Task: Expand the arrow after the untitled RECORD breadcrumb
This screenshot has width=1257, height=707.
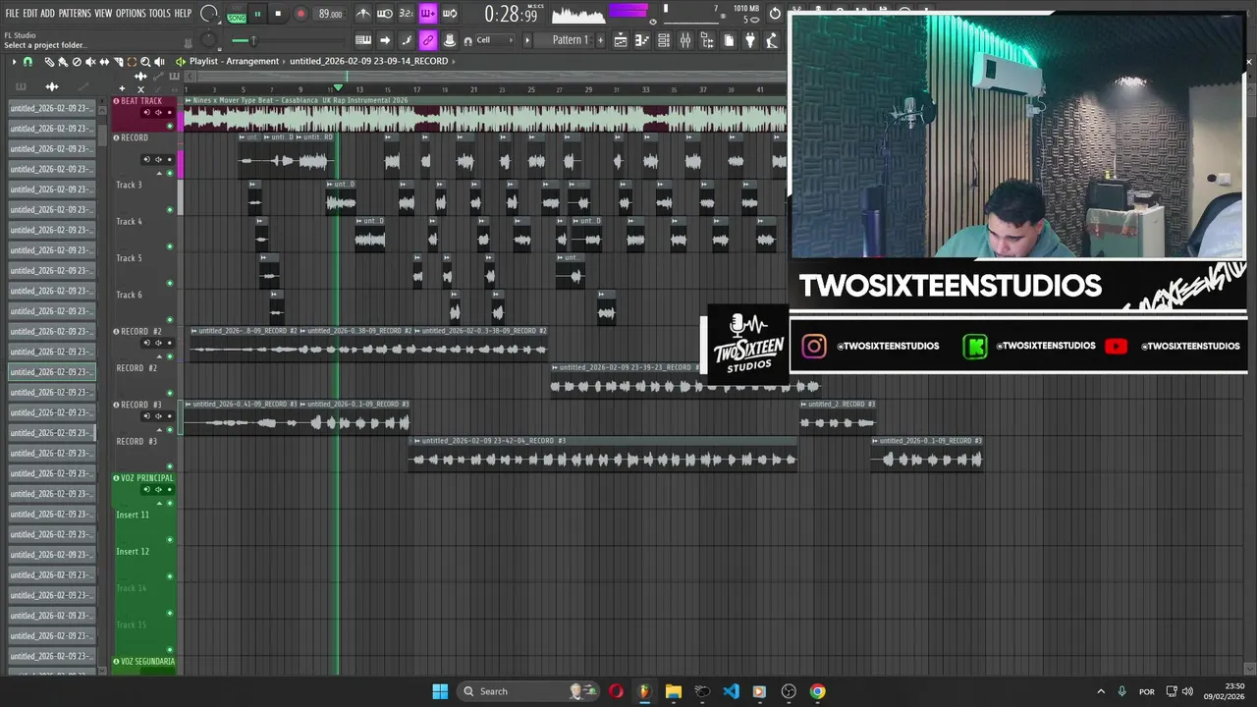Action: tap(454, 61)
